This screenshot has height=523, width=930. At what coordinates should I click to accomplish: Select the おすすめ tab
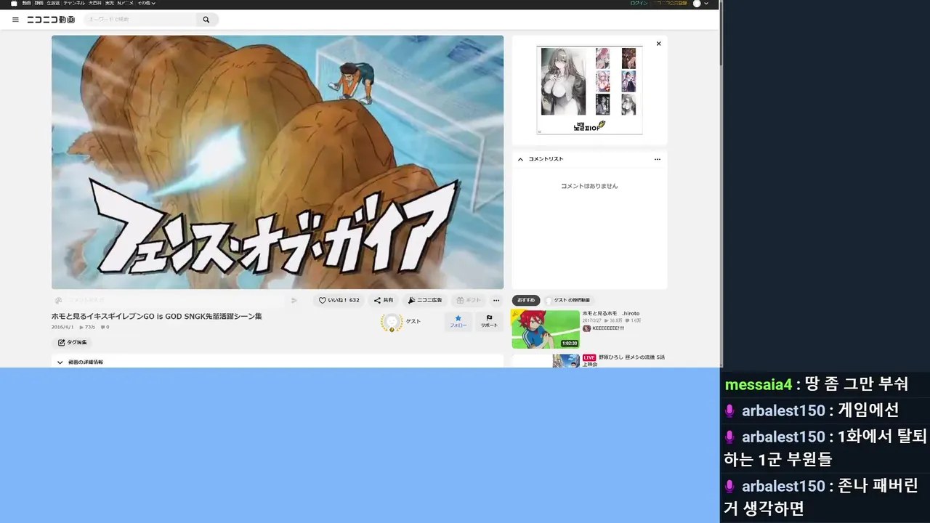[x=526, y=300]
